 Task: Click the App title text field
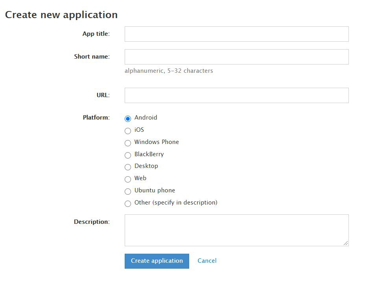[x=236, y=34]
